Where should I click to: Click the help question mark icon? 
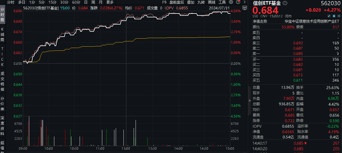tap(238, 2)
